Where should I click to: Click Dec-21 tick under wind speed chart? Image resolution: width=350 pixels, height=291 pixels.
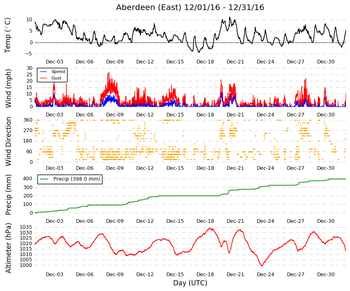click(x=235, y=115)
